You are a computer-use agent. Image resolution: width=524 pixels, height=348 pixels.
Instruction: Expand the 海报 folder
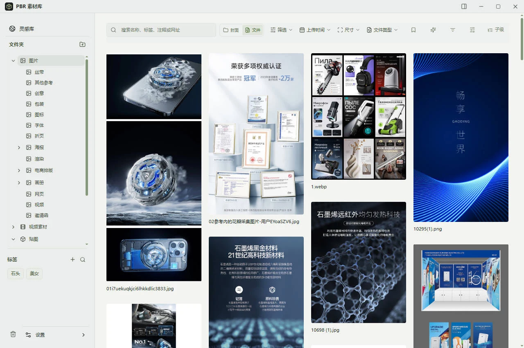coord(19,147)
